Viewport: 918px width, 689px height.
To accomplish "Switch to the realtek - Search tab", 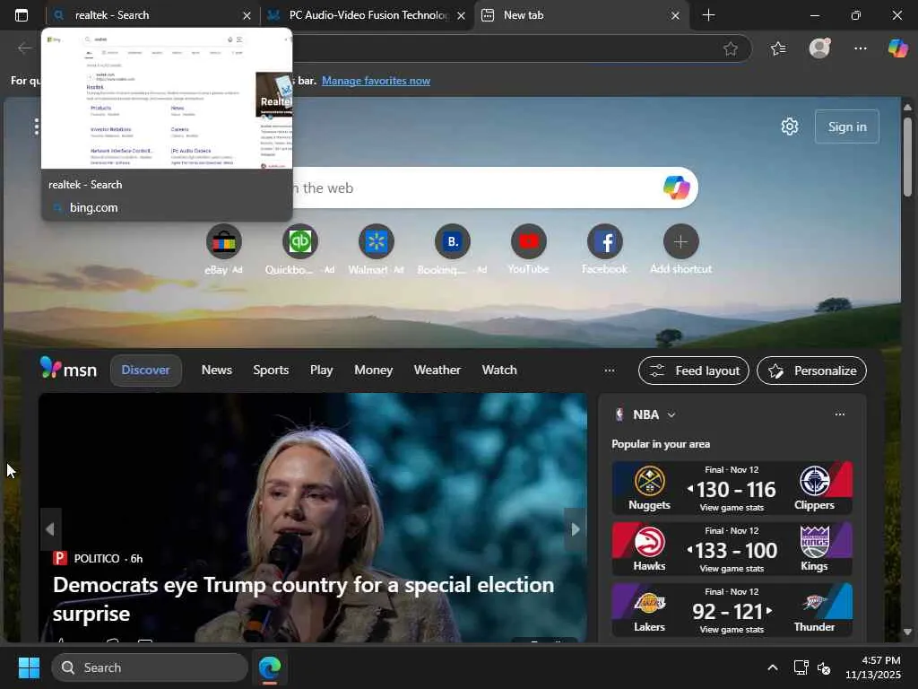I will click(152, 15).
